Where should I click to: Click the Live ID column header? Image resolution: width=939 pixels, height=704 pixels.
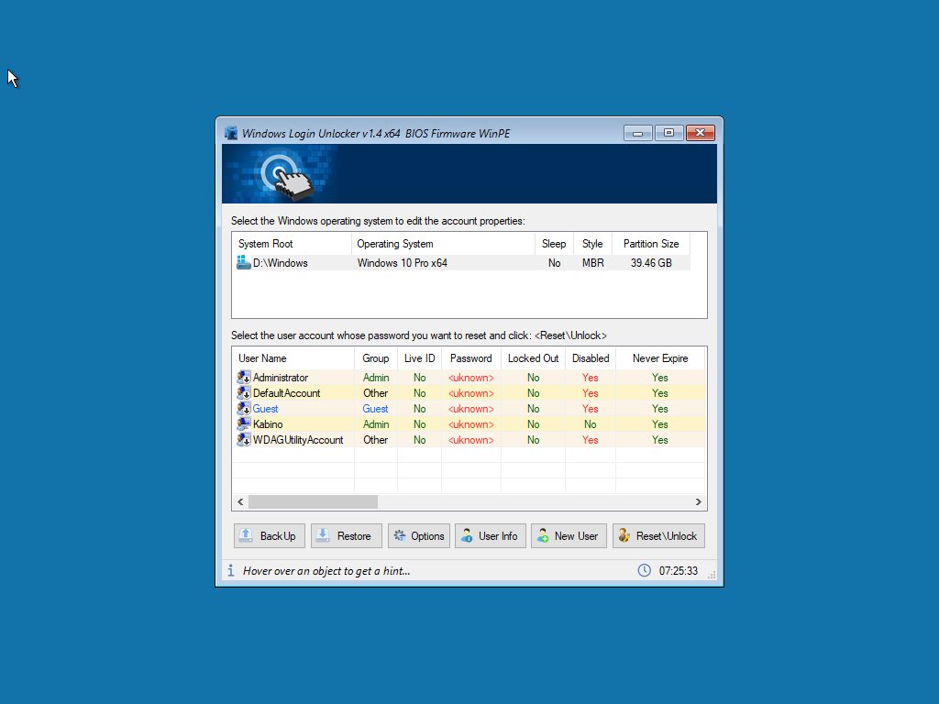[419, 358]
